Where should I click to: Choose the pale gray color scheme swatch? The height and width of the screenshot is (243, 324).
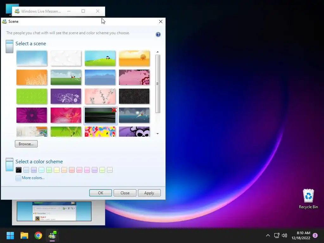tap(110, 170)
